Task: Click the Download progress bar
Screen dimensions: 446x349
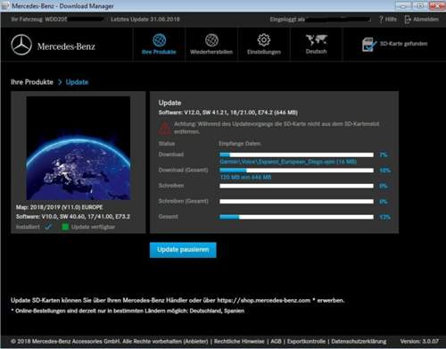Action: (x=296, y=154)
